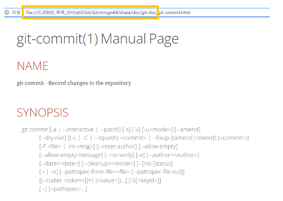Click the line starting with '[(--trailer <token>'
283x201 pixels.
pos(100,180)
